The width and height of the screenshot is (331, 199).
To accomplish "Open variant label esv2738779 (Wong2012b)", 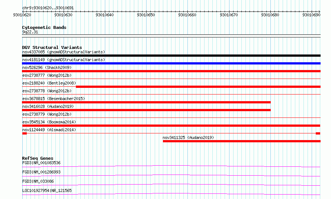I will 47,114.
